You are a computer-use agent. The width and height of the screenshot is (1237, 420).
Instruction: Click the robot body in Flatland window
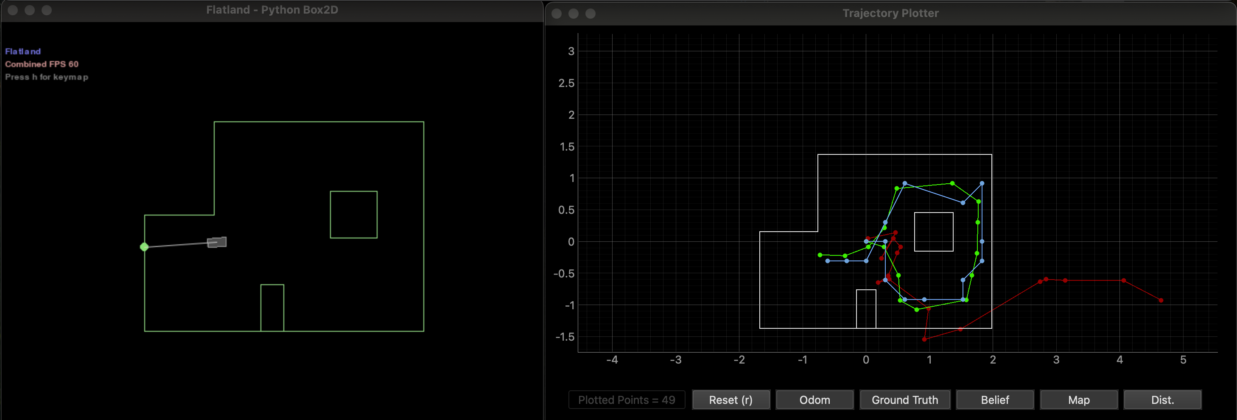(217, 242)
